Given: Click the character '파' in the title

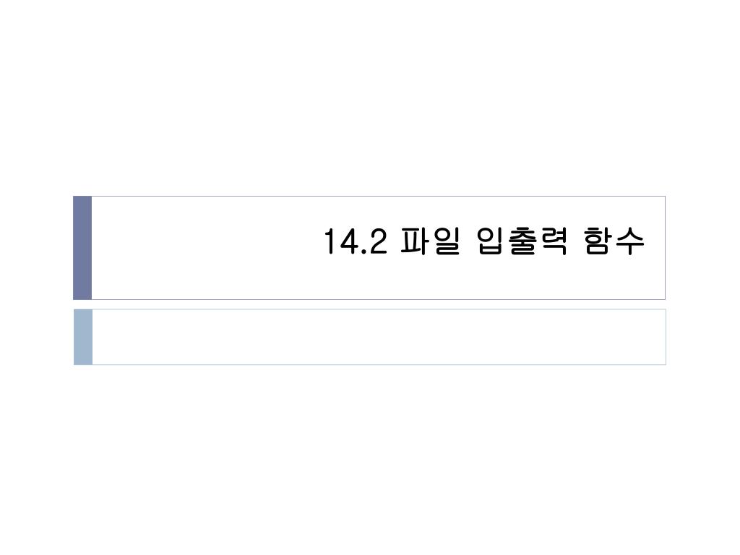Looking at the screenshot, I should click(x=415, y=241).
